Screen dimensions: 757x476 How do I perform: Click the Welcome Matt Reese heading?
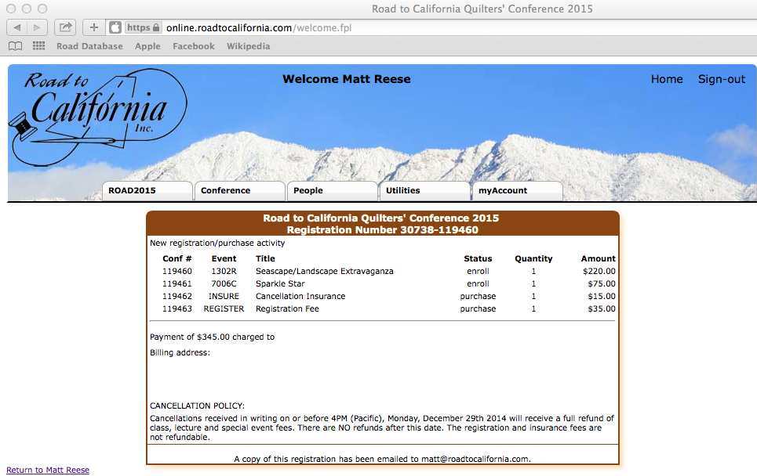pos(346,79)
